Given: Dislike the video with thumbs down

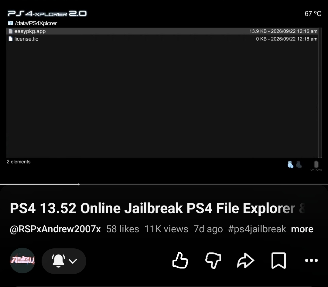Looking at the screenshot, I should (213, 261).
